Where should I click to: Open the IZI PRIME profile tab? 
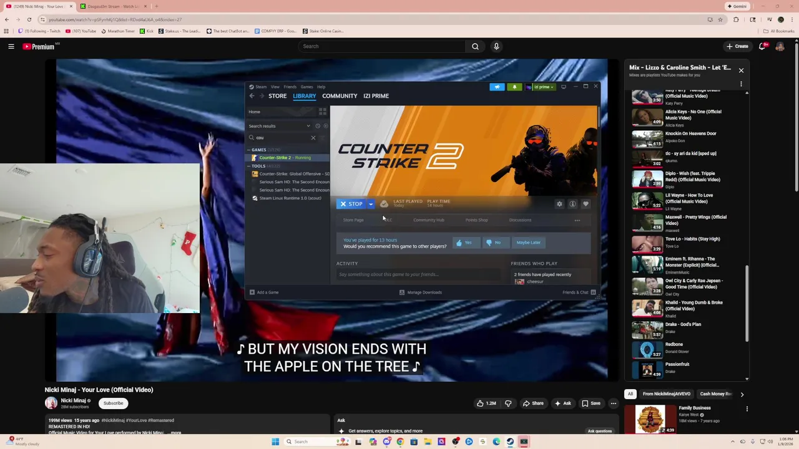[x=376, y=96]
